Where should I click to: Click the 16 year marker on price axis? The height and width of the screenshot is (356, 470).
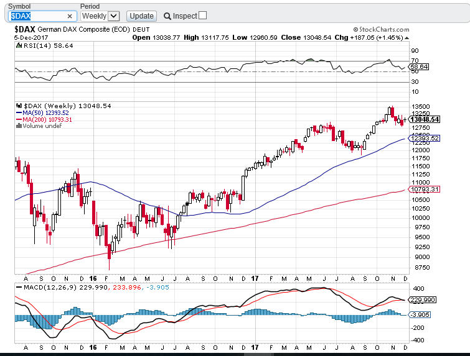[93, 278]
